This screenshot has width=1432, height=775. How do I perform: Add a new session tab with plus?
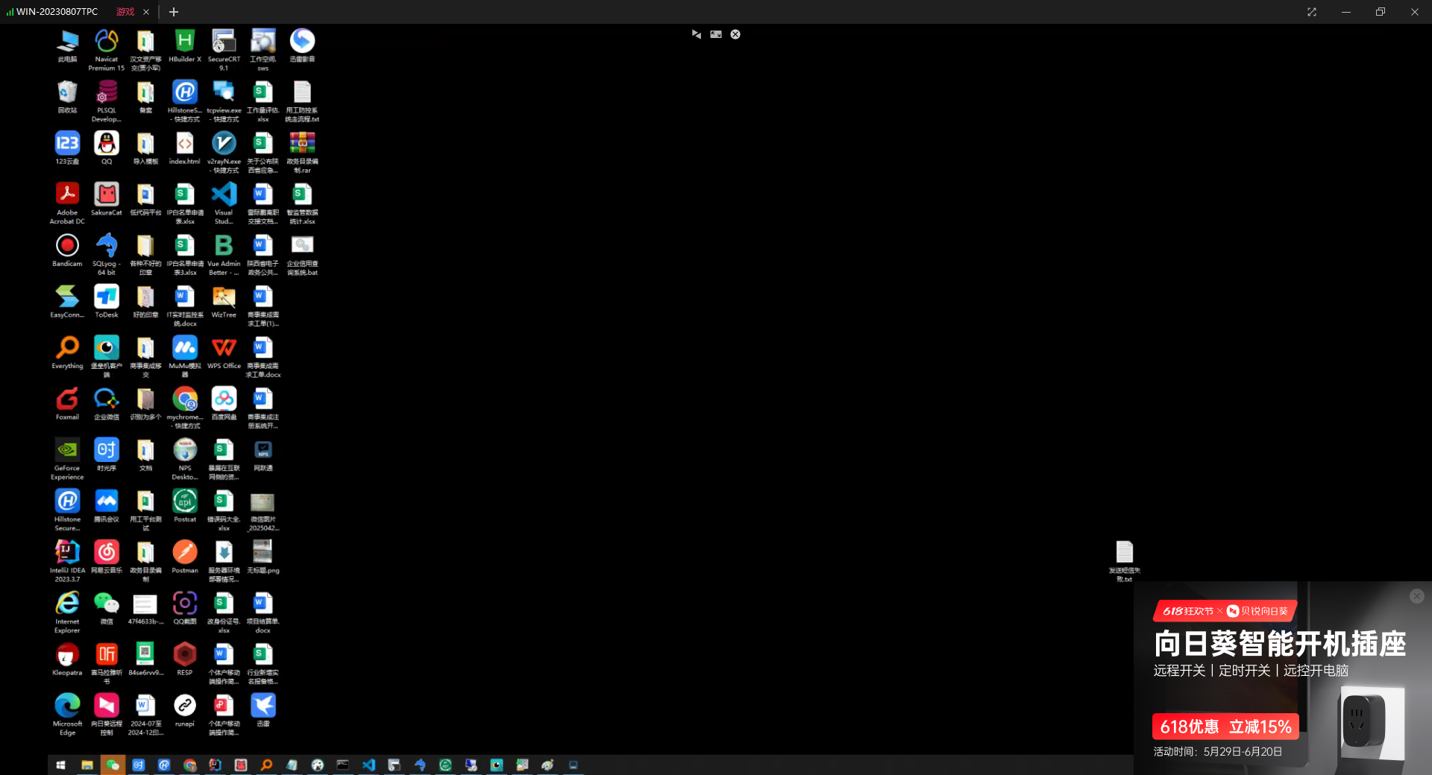tap(174, 12)
